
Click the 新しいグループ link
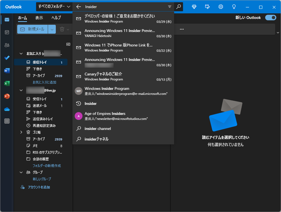click(x=42, y=179)
